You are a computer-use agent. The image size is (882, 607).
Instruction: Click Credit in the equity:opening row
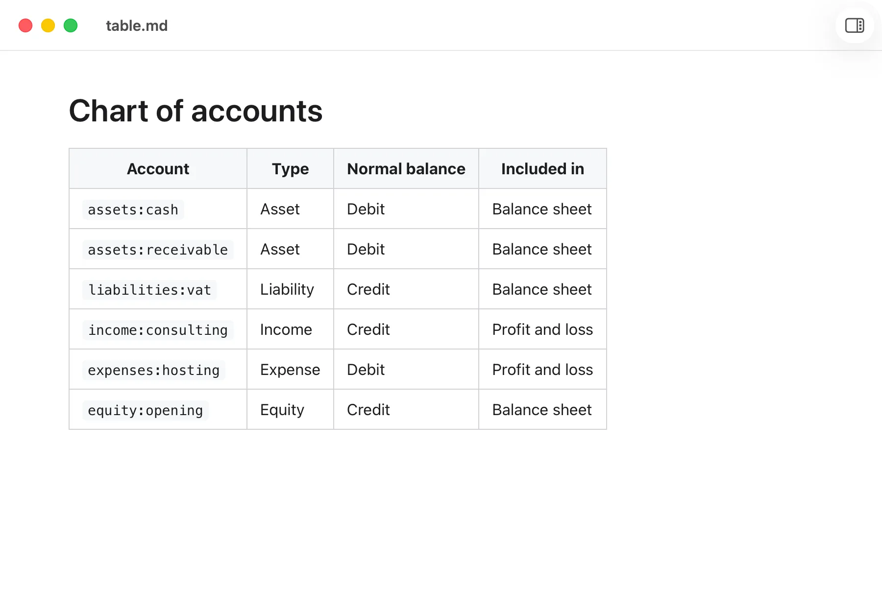pos(368,410)
